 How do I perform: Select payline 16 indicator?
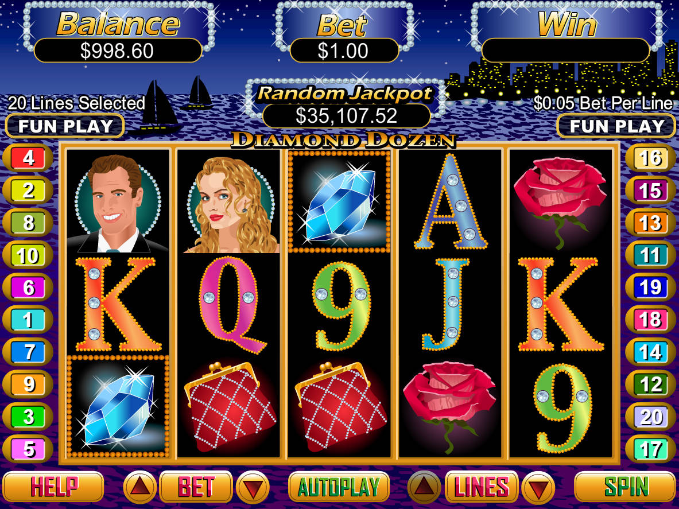[650, 158]
